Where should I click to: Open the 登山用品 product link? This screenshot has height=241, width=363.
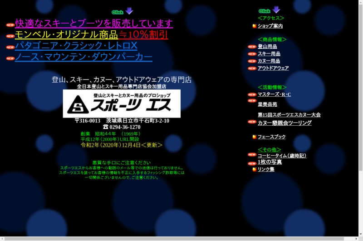(267, 47)
